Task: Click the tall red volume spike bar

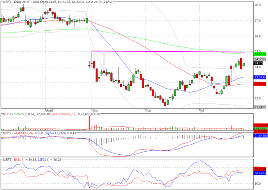Action: click(89, 123)
